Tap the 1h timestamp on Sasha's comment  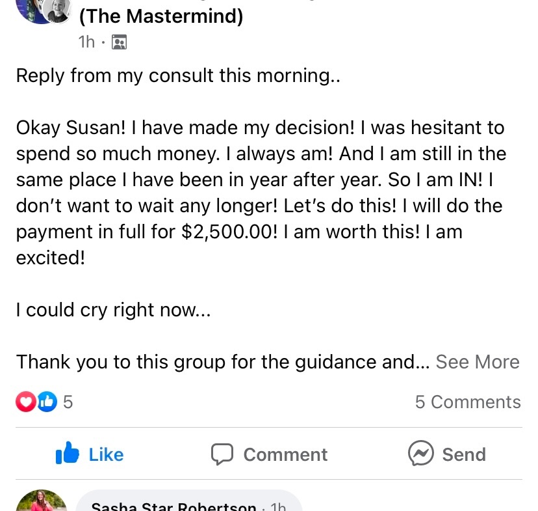click(278, 506)
